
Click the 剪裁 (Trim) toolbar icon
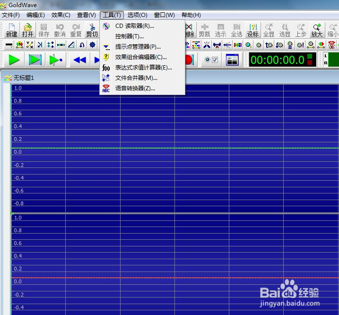click(204, 30)
